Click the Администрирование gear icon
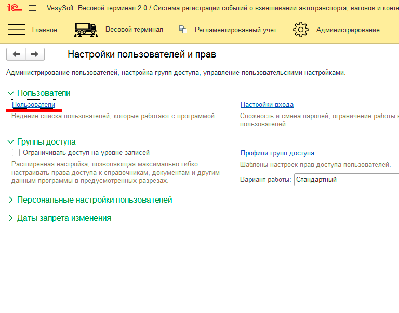 [x=301, y=30]
